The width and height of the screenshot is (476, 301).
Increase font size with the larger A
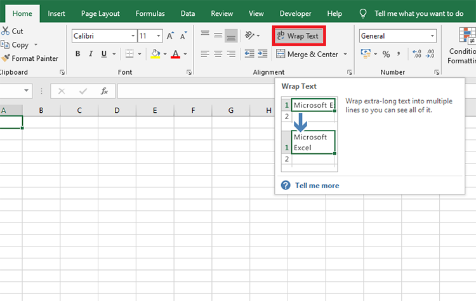(170, 35)
